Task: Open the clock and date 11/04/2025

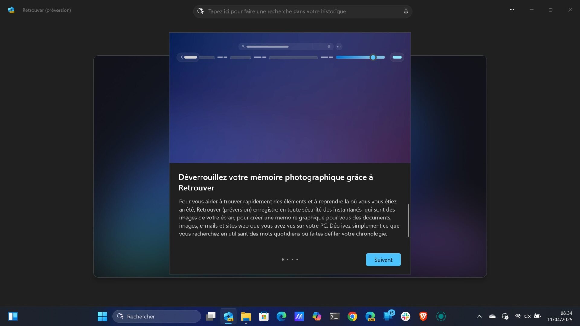Action: coord(560,316)
